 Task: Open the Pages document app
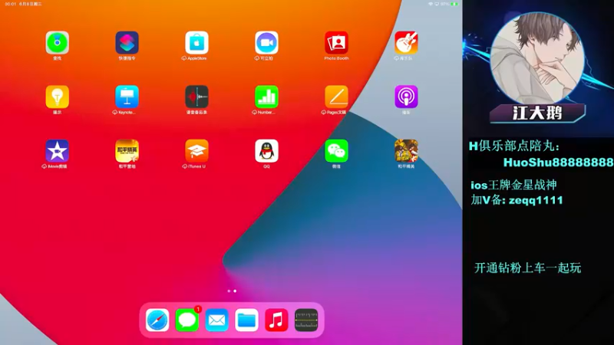point(336,97)
